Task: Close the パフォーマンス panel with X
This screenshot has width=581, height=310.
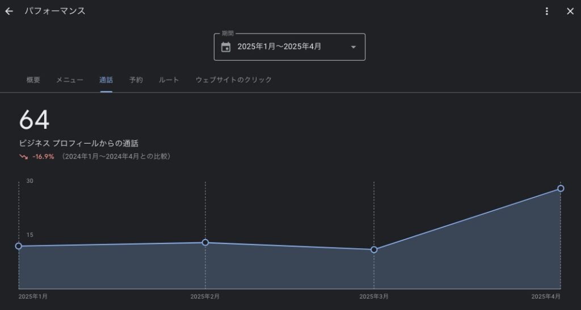Action: pos(570,11)
